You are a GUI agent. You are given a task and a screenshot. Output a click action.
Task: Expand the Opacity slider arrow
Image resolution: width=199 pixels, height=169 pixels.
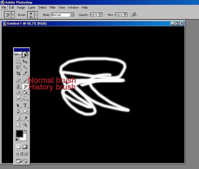click(101, 15)
